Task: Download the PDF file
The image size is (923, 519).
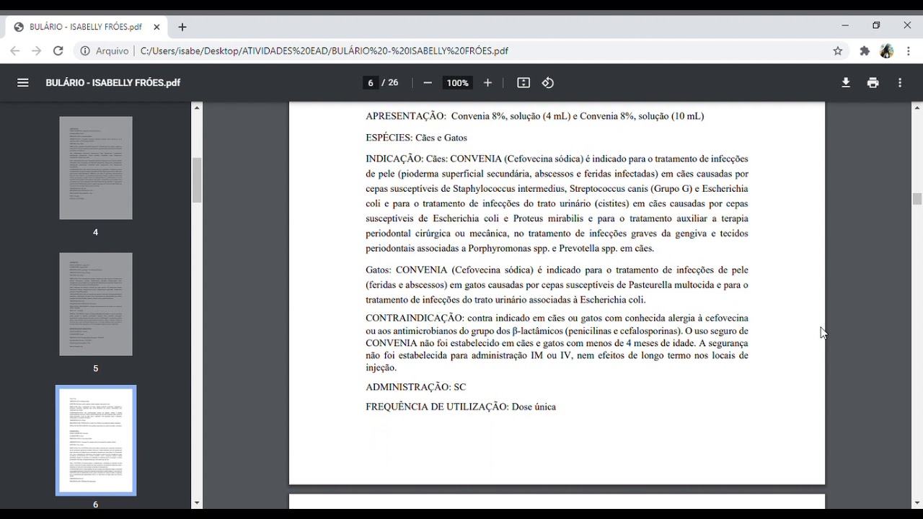Action: pos(846,83)
